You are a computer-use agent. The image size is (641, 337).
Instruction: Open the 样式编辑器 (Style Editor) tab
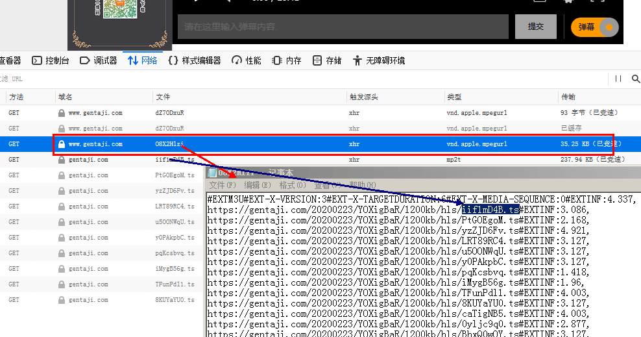click(x=195, y=60)
